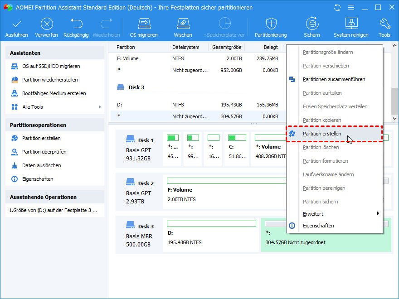Viewport: 399px width, 299px height.
Task: Select the F: Volume block on Disk 2
Action: point(225,192)
